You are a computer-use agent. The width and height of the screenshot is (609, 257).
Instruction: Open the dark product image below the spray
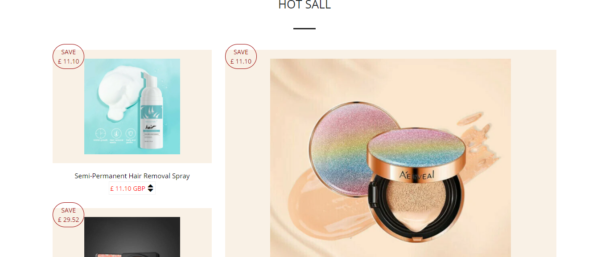click(x=132, y=237)
